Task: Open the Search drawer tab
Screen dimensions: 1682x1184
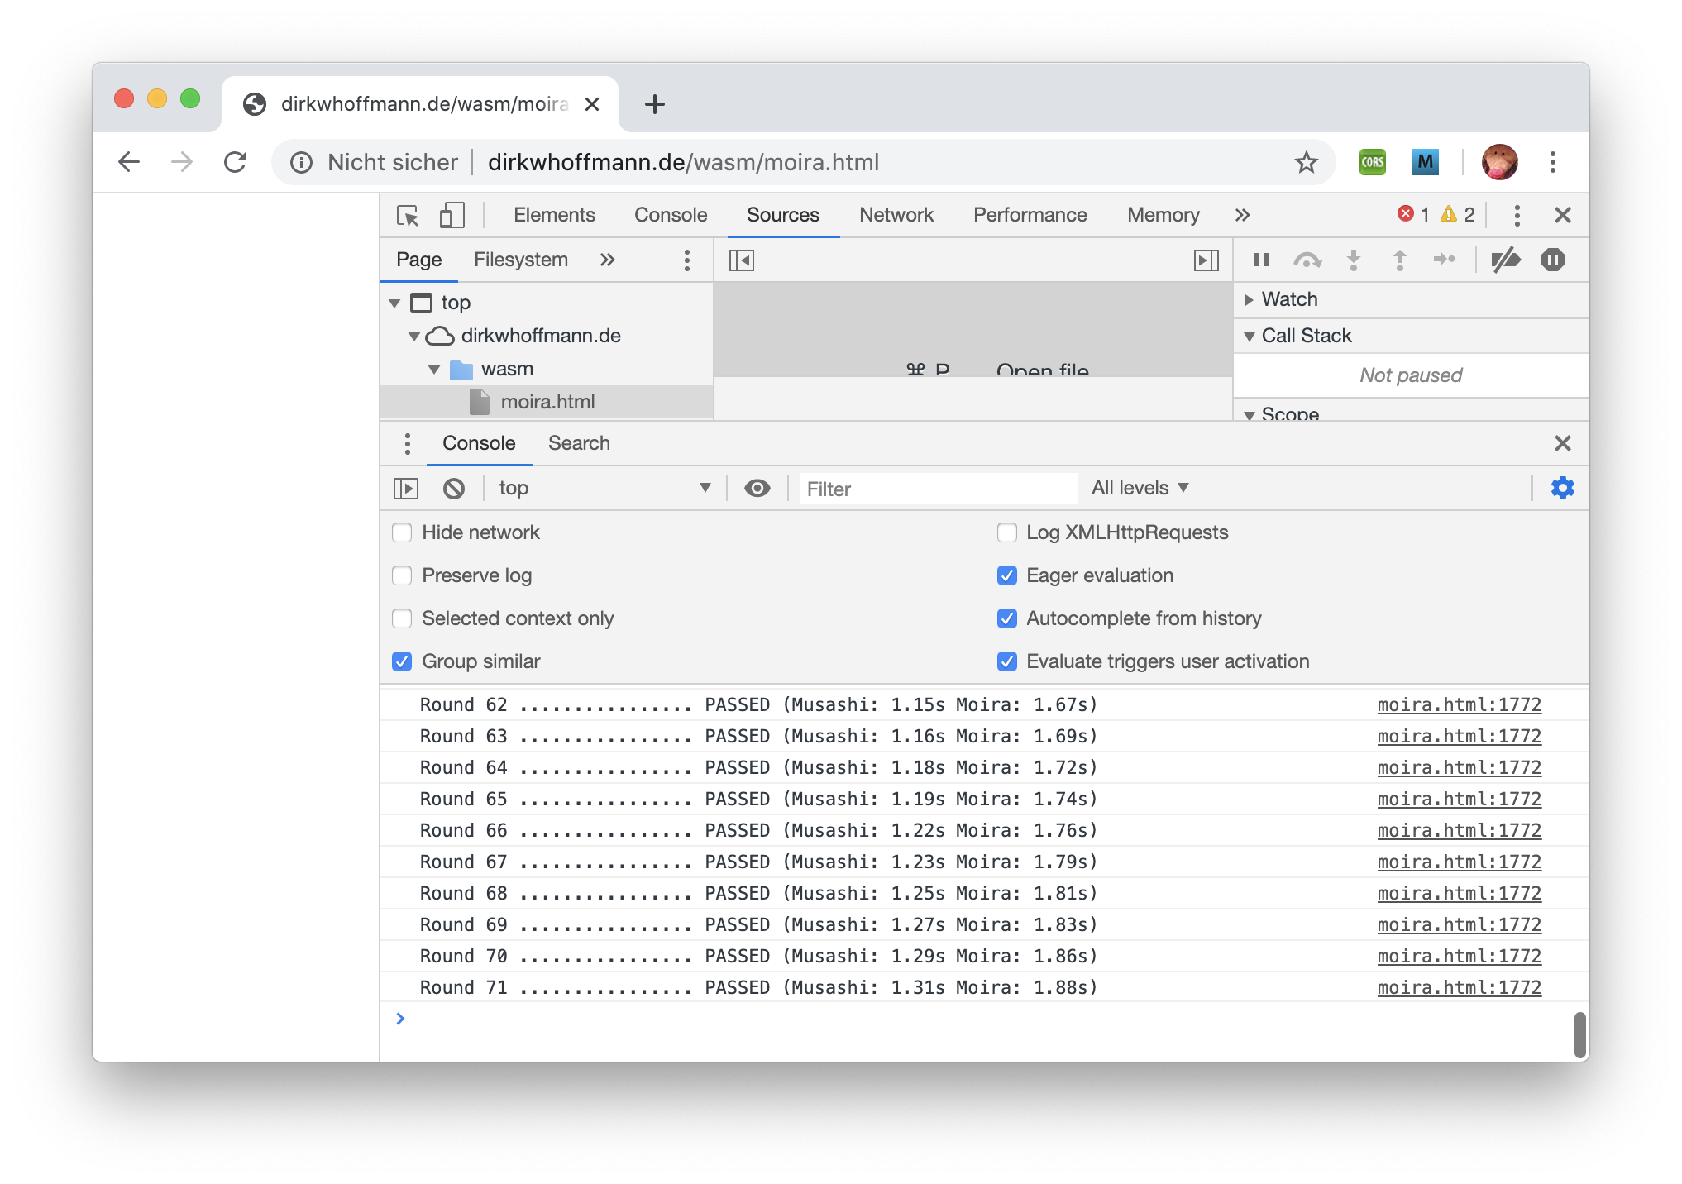Action: [579, 443]
